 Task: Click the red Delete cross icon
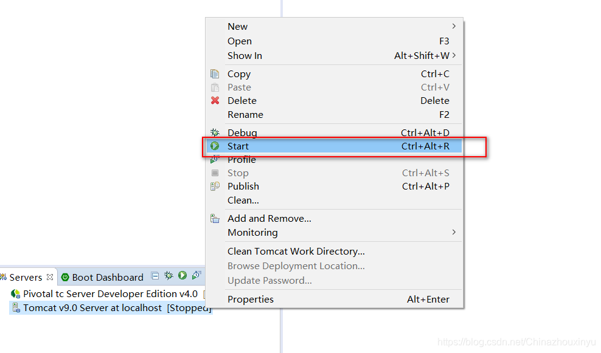pyautogui.click(x=215, y=100)
